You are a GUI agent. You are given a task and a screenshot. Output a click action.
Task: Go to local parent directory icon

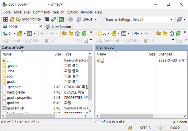click(64, 33)
